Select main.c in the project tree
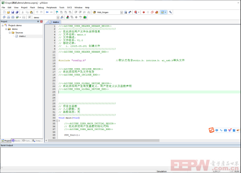The width and height of the screenshot is (241, 173). [x=22, y=36]
